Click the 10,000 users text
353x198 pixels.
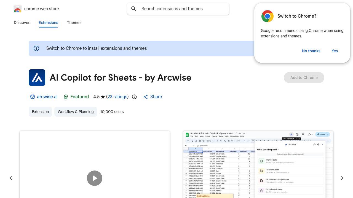[x=112, y=112]
